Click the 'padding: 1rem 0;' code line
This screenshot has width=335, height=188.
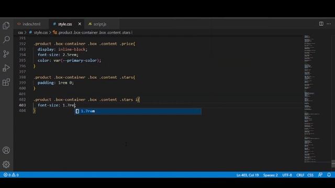tap(55, 83)
